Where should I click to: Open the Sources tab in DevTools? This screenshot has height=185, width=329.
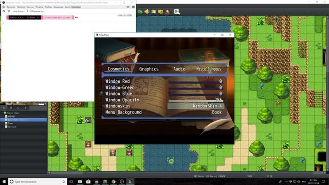[x=30, y=7]
